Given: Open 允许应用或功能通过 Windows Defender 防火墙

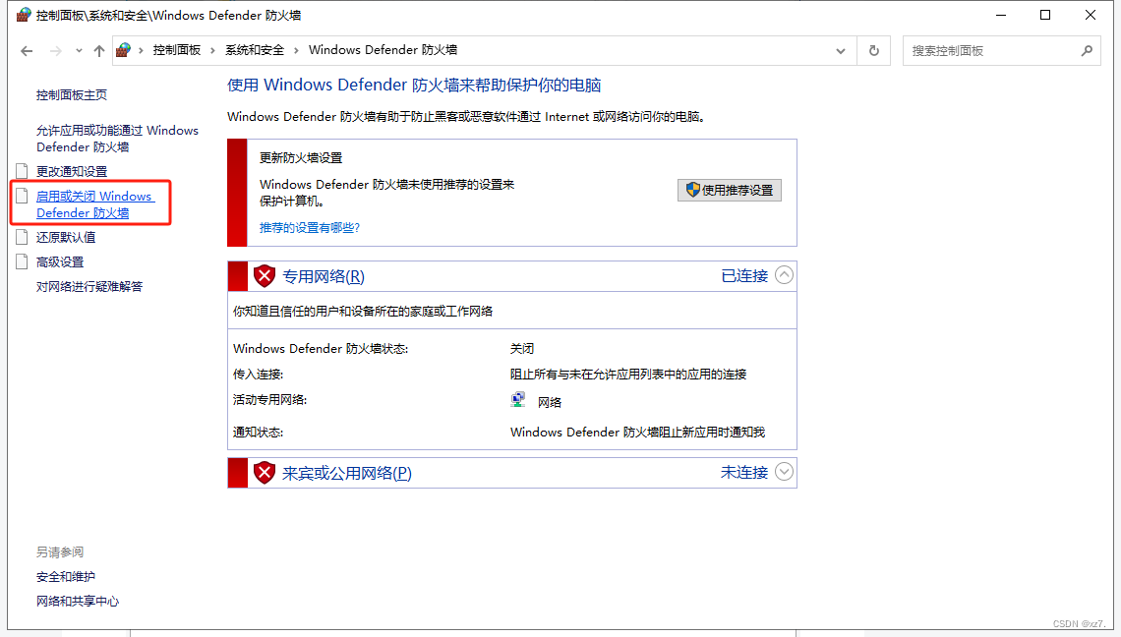Looking at the screenshot, I should (117, 139).
